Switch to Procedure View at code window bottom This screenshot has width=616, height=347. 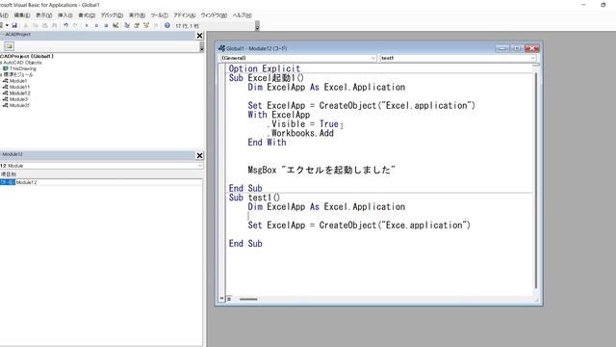point(222,299)
